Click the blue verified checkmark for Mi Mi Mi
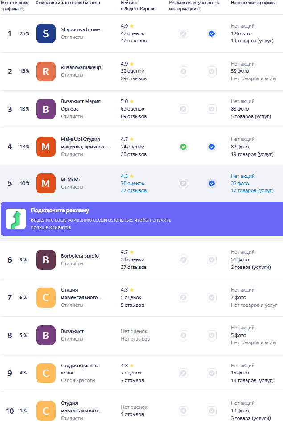The width and height of the screenshot is (283, 428). pyautogui.click(x=212, y=183)
